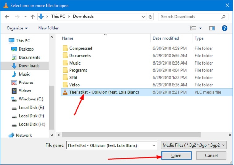The image size is (234, 165).
Task: Open the File name history dropdown
Action: click(x=154, y=145)
